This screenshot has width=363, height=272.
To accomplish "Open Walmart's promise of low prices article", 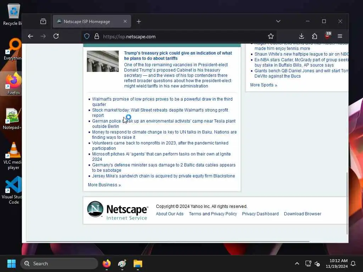I will [x=162, y=102].
